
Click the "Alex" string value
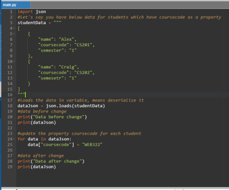[66, 39]
